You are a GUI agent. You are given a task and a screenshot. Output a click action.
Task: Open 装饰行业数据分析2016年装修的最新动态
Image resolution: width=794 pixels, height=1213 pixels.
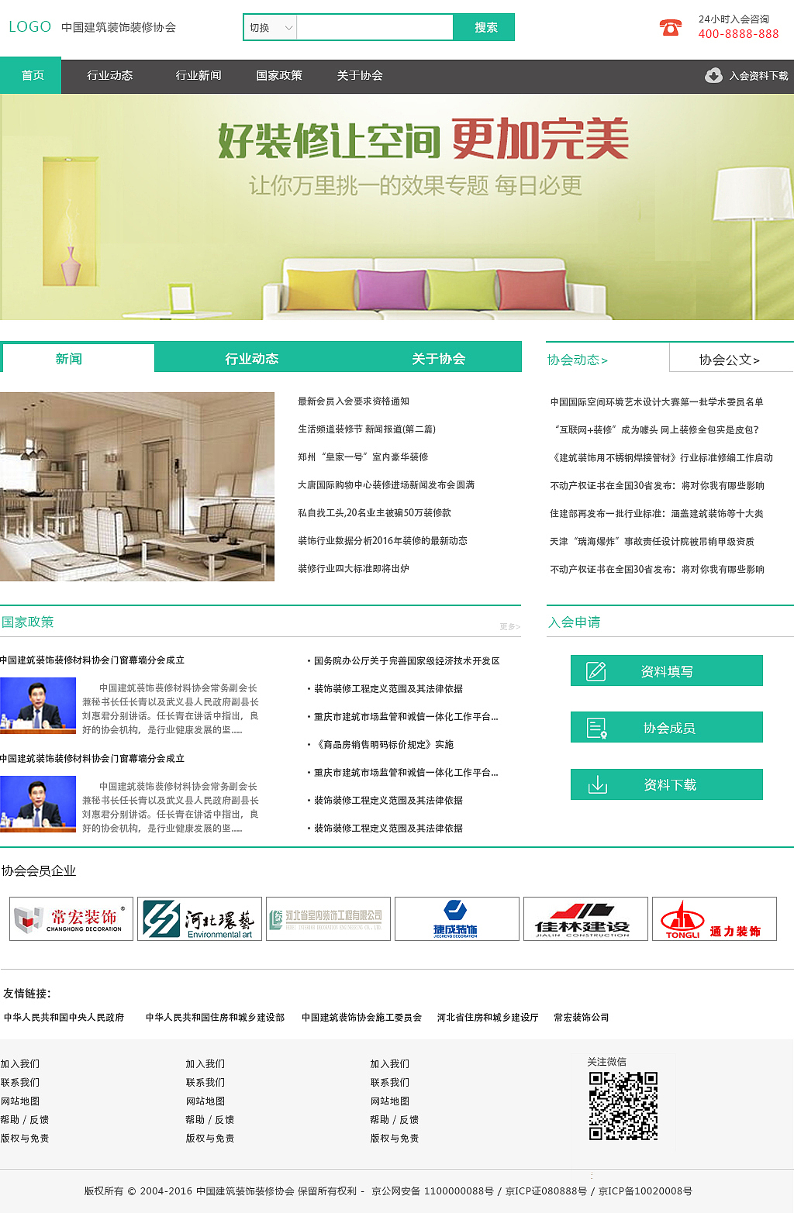click(x=382, y=541)
